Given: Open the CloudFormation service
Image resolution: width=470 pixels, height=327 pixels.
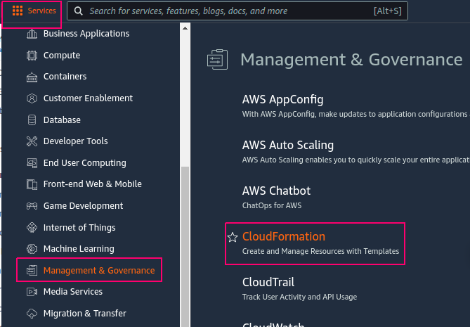Looking at the screenshot, I should (284, 236).
